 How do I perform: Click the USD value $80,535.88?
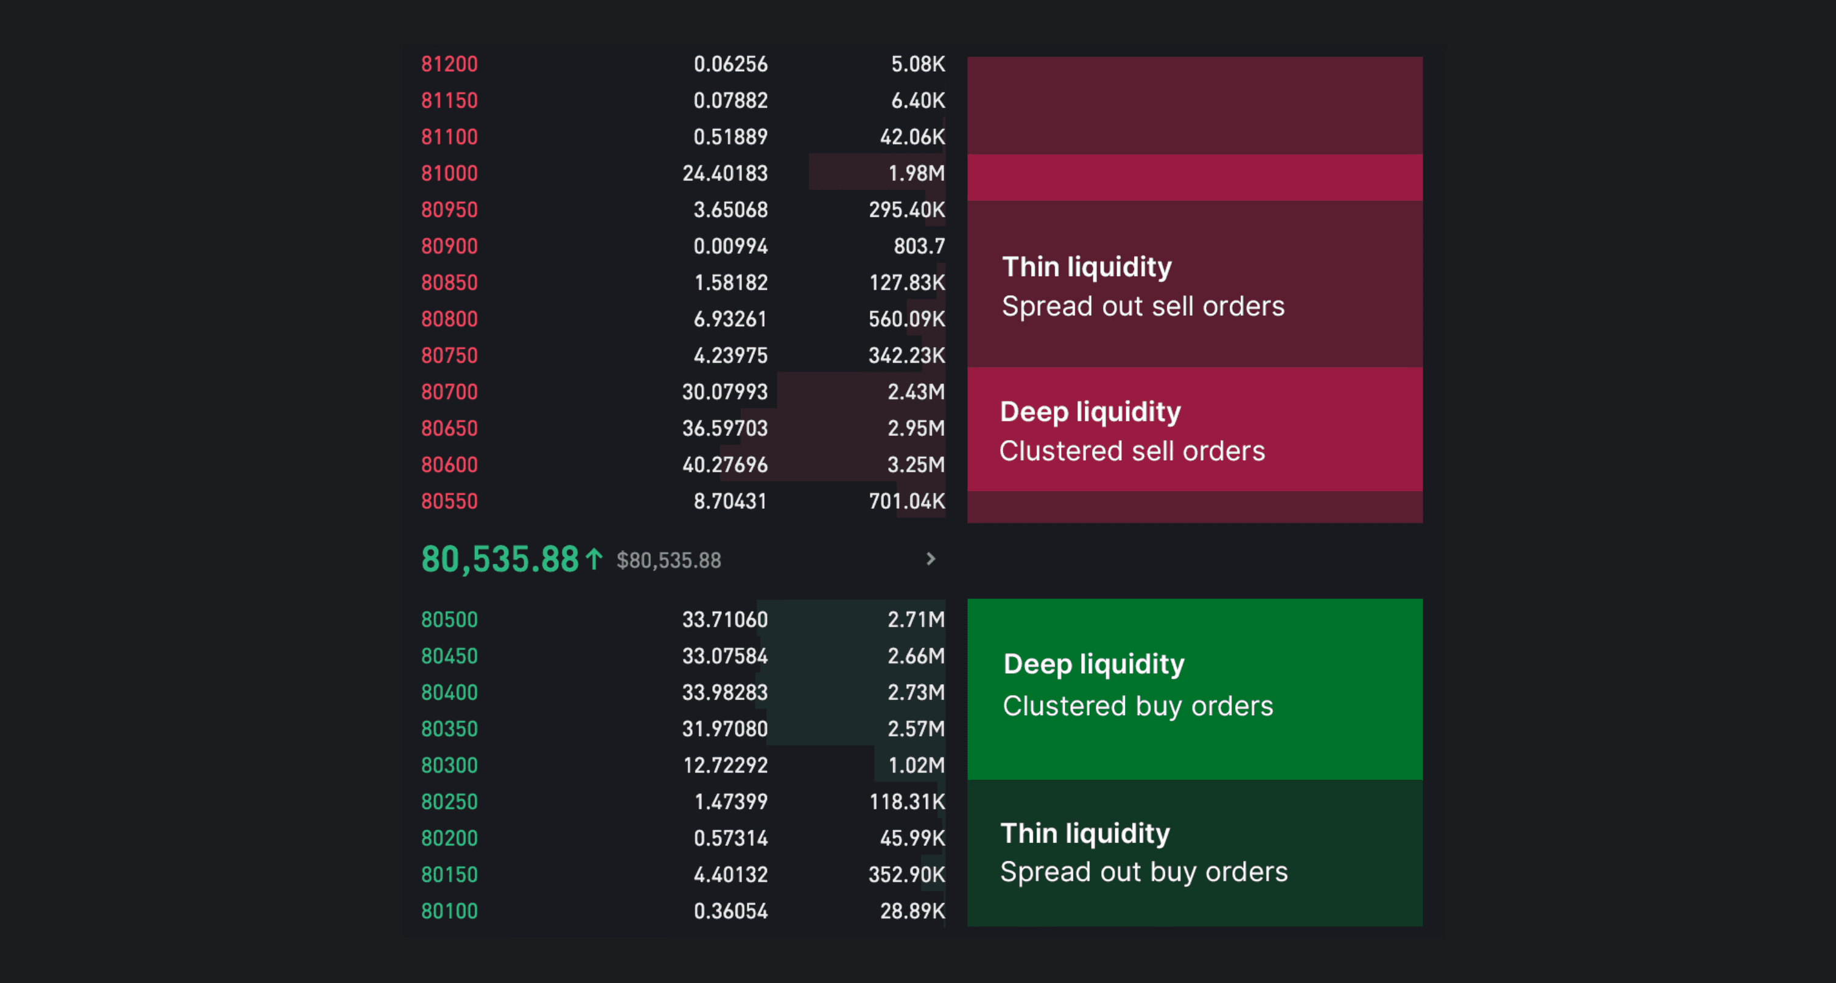coord(669,561)
